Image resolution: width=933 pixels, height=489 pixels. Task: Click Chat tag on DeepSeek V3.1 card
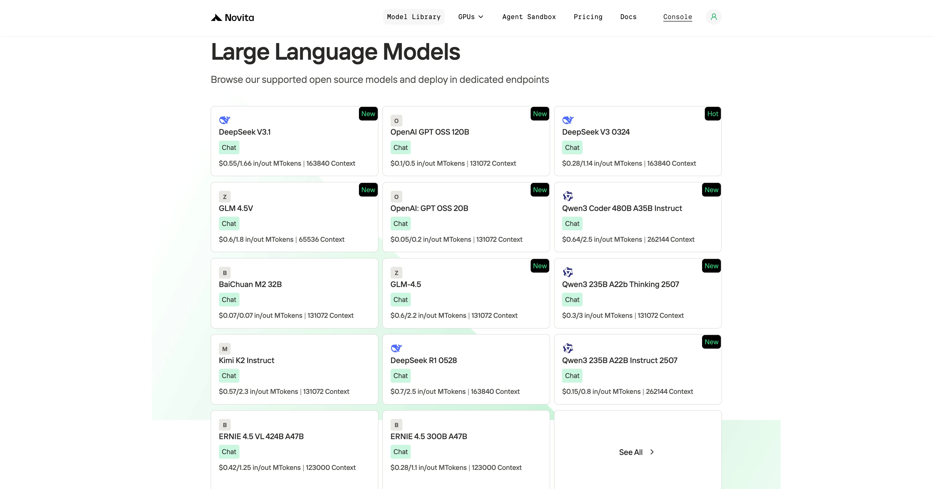tap(229, 147)
